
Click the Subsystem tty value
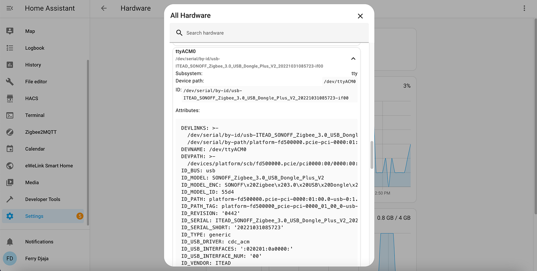point(354,74)
